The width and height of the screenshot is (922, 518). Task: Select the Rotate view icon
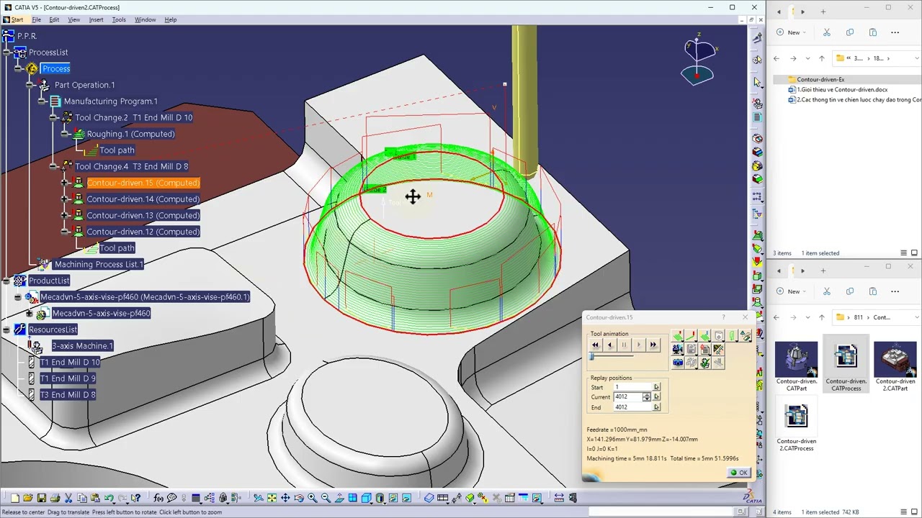[299, 498]
